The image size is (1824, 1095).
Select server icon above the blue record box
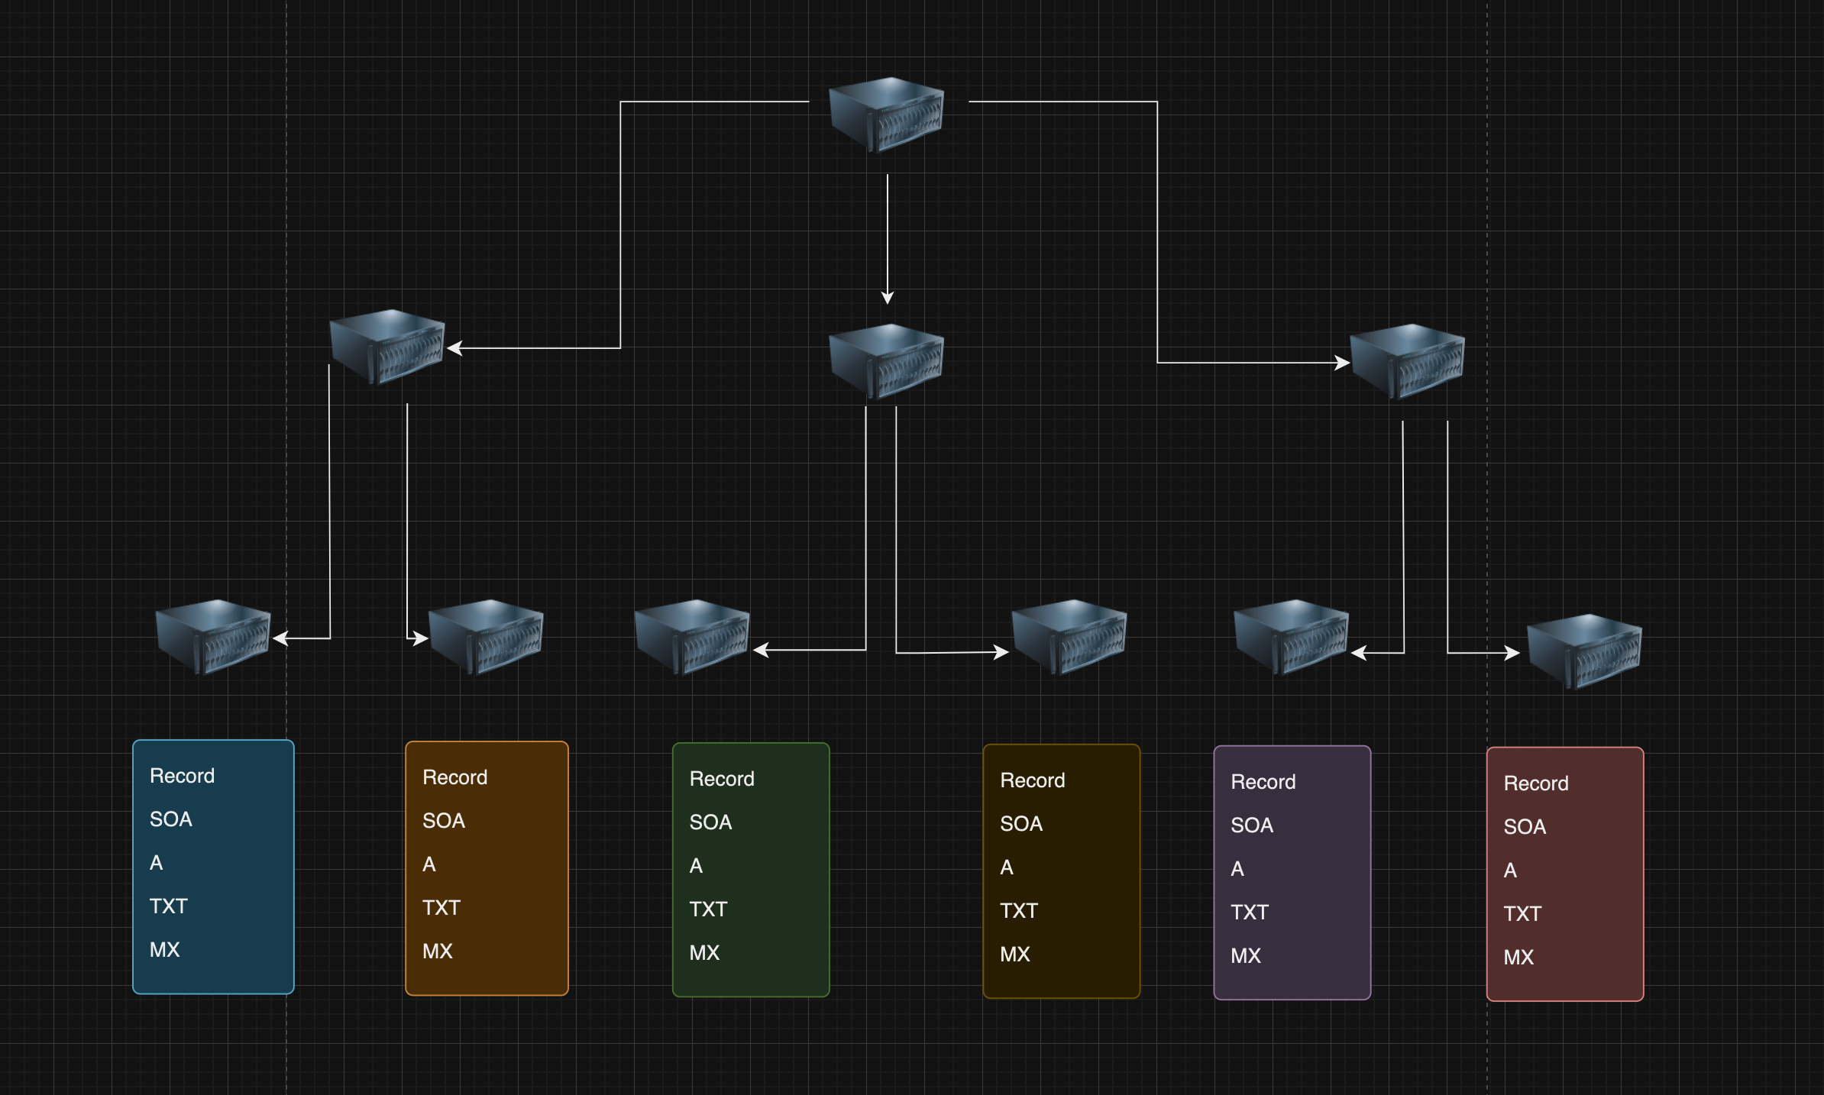[213, 637]
